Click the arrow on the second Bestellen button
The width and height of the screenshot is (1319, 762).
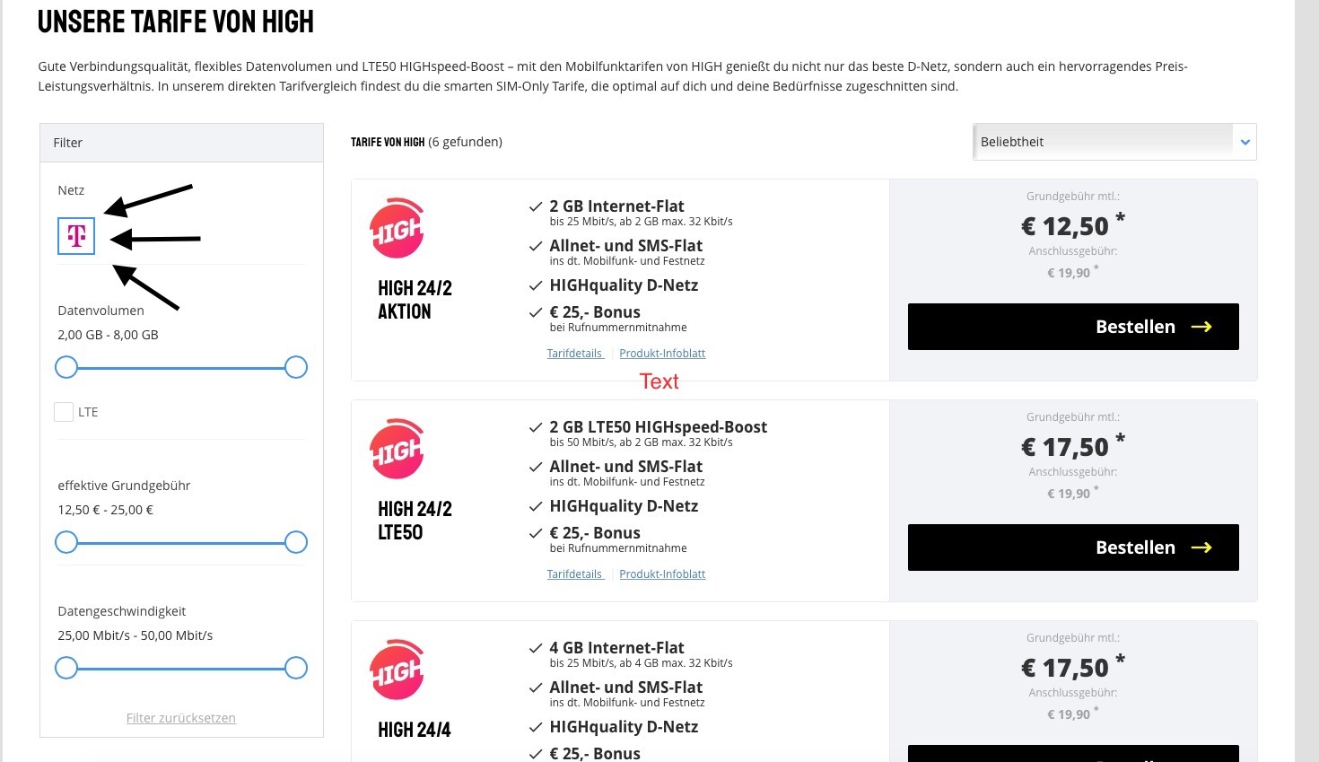(x=1201, y=547)
